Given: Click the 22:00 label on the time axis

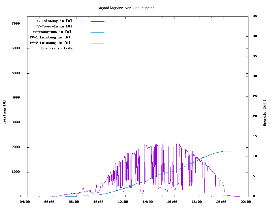Looking at the screenshot, I should pyautogui.click(x=246, y=202).
